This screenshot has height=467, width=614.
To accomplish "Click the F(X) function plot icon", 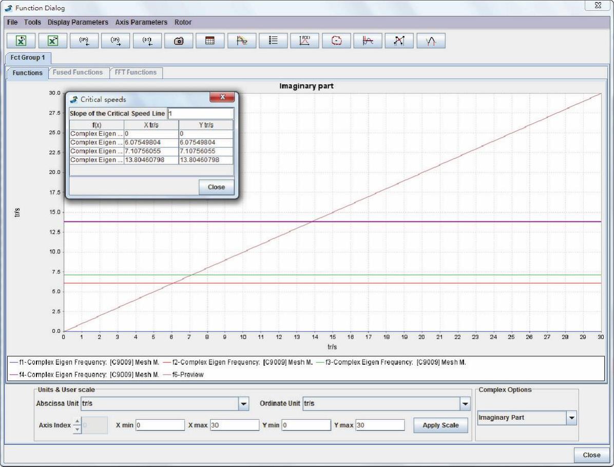I will [x=305, y=41].
